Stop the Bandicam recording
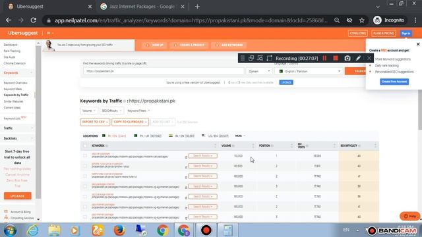This screenshot has height=237, width=422. [336, 58]
